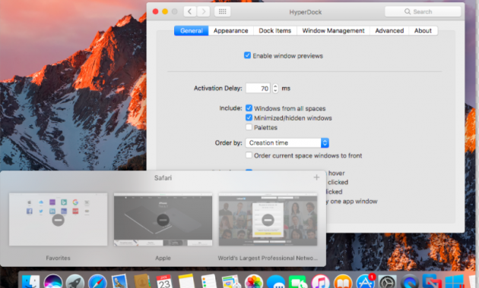Screen dimensions: 479x288
Task: Toggle Enable window previews checkbox
Action: click(x=247, y=55)
